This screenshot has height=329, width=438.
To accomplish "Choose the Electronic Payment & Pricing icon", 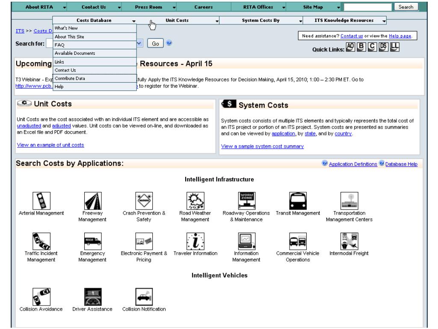I will pos(144,241).
